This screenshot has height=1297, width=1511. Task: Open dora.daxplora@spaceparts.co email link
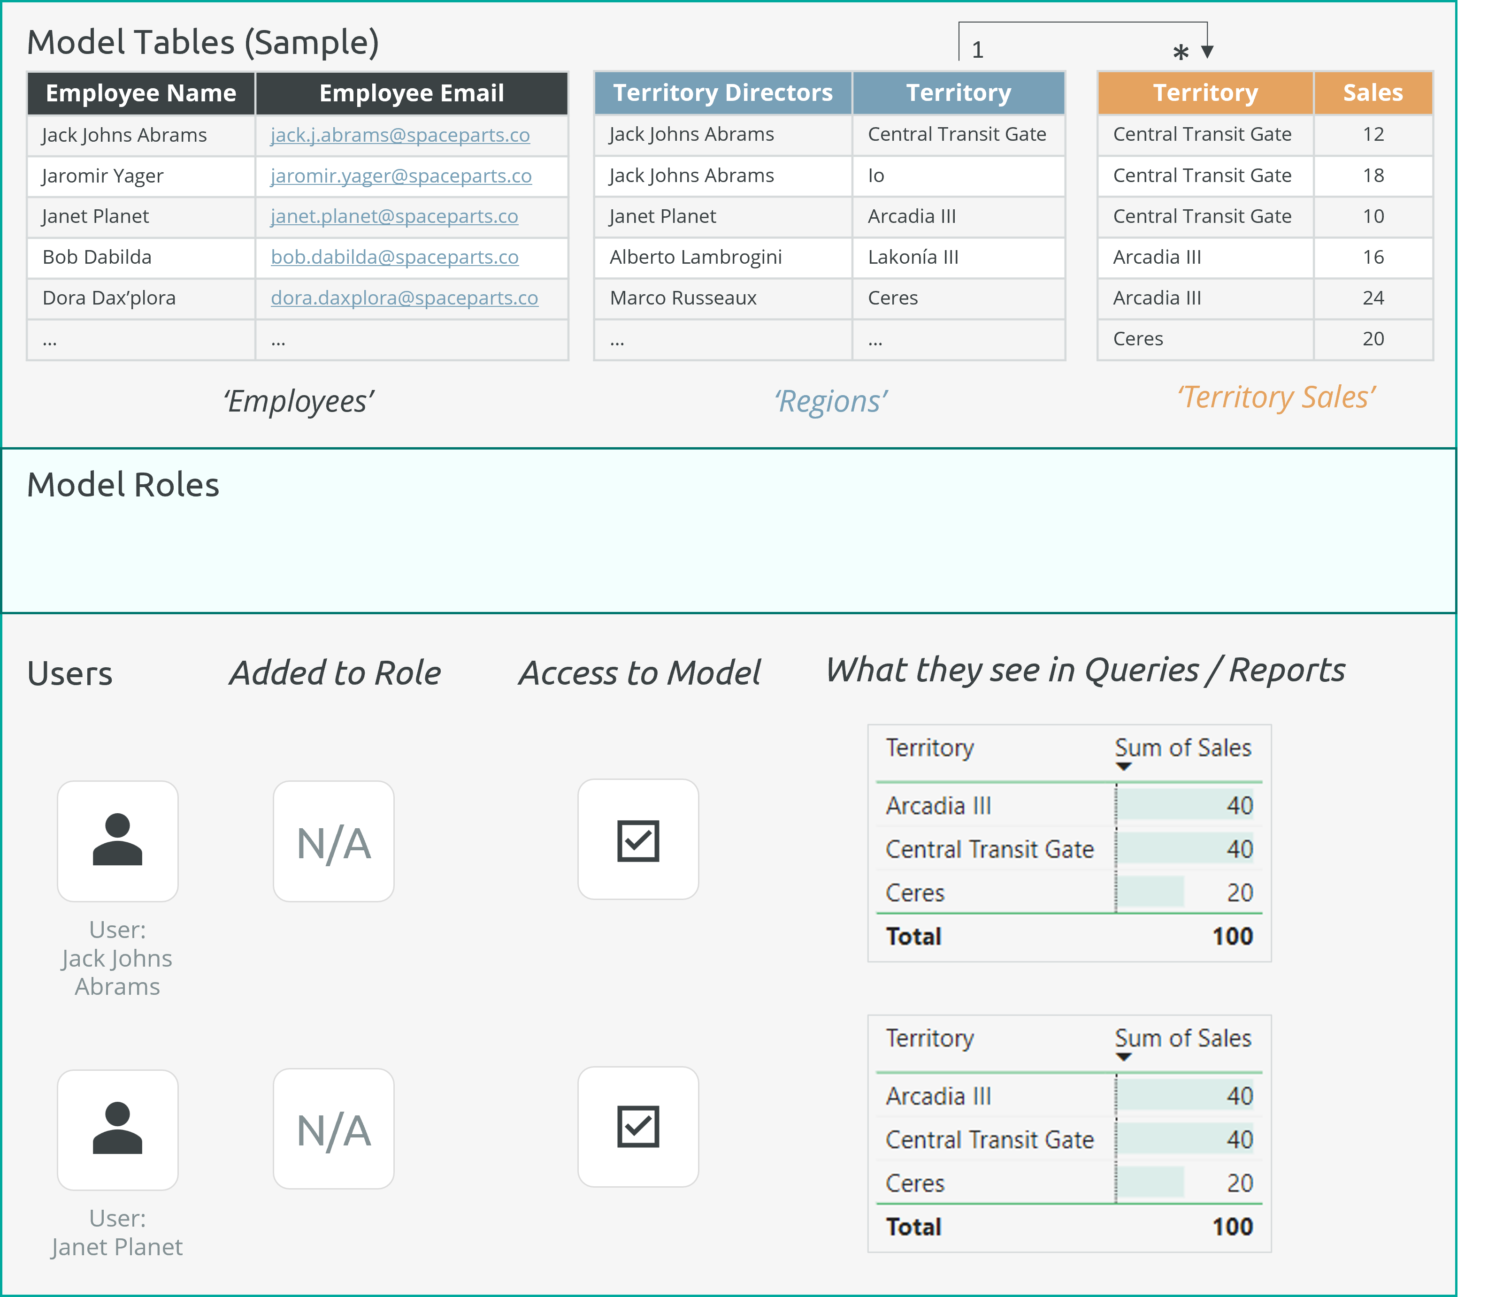(x=404, y=298)
